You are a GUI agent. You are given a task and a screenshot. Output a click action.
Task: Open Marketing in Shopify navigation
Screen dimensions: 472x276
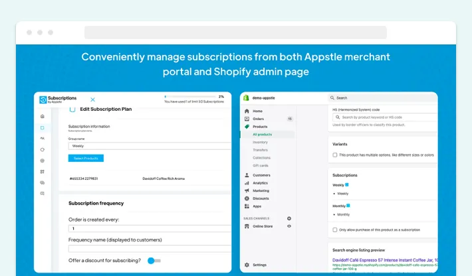point(261,190)
